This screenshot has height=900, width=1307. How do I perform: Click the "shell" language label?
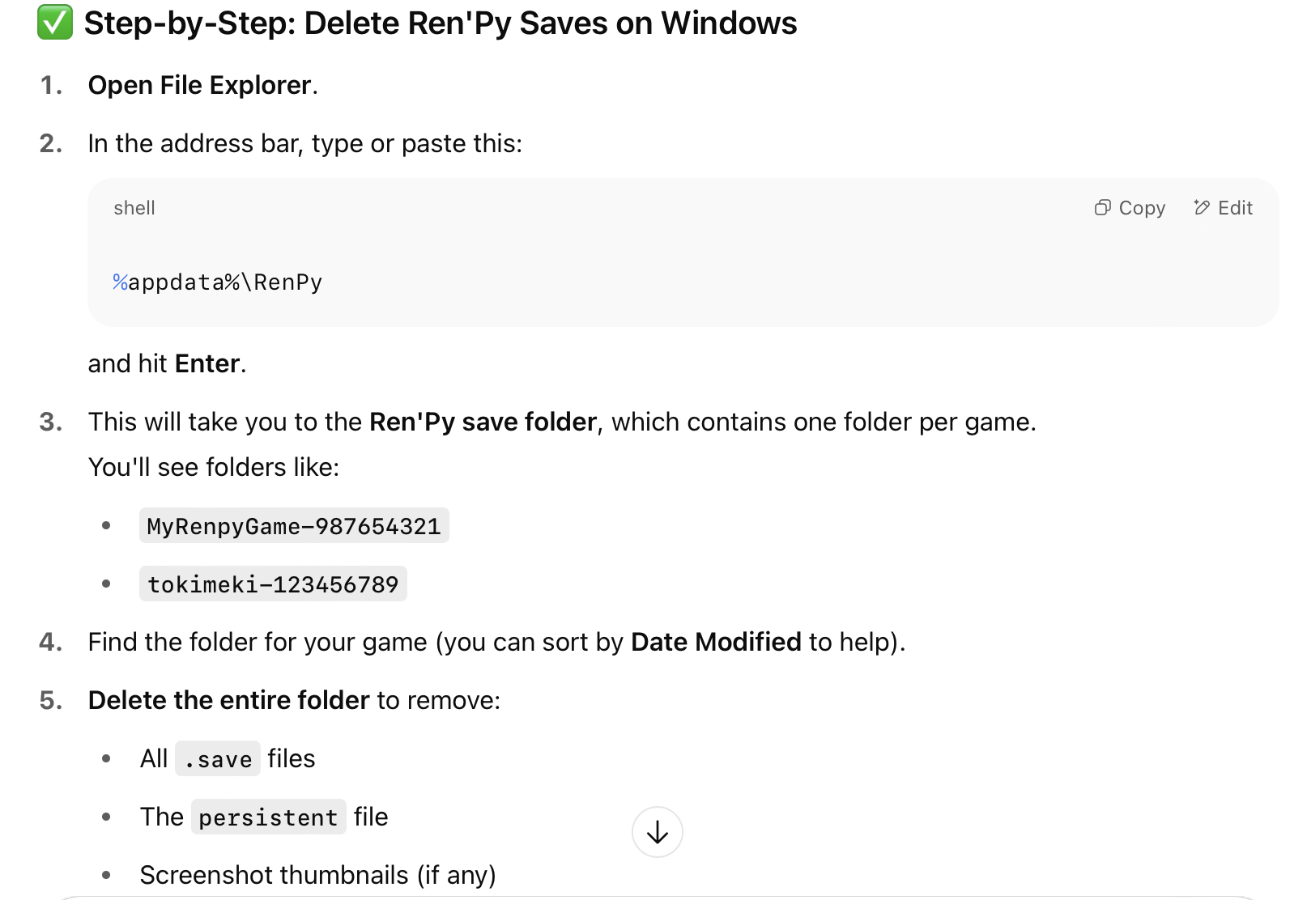[134, 208]
